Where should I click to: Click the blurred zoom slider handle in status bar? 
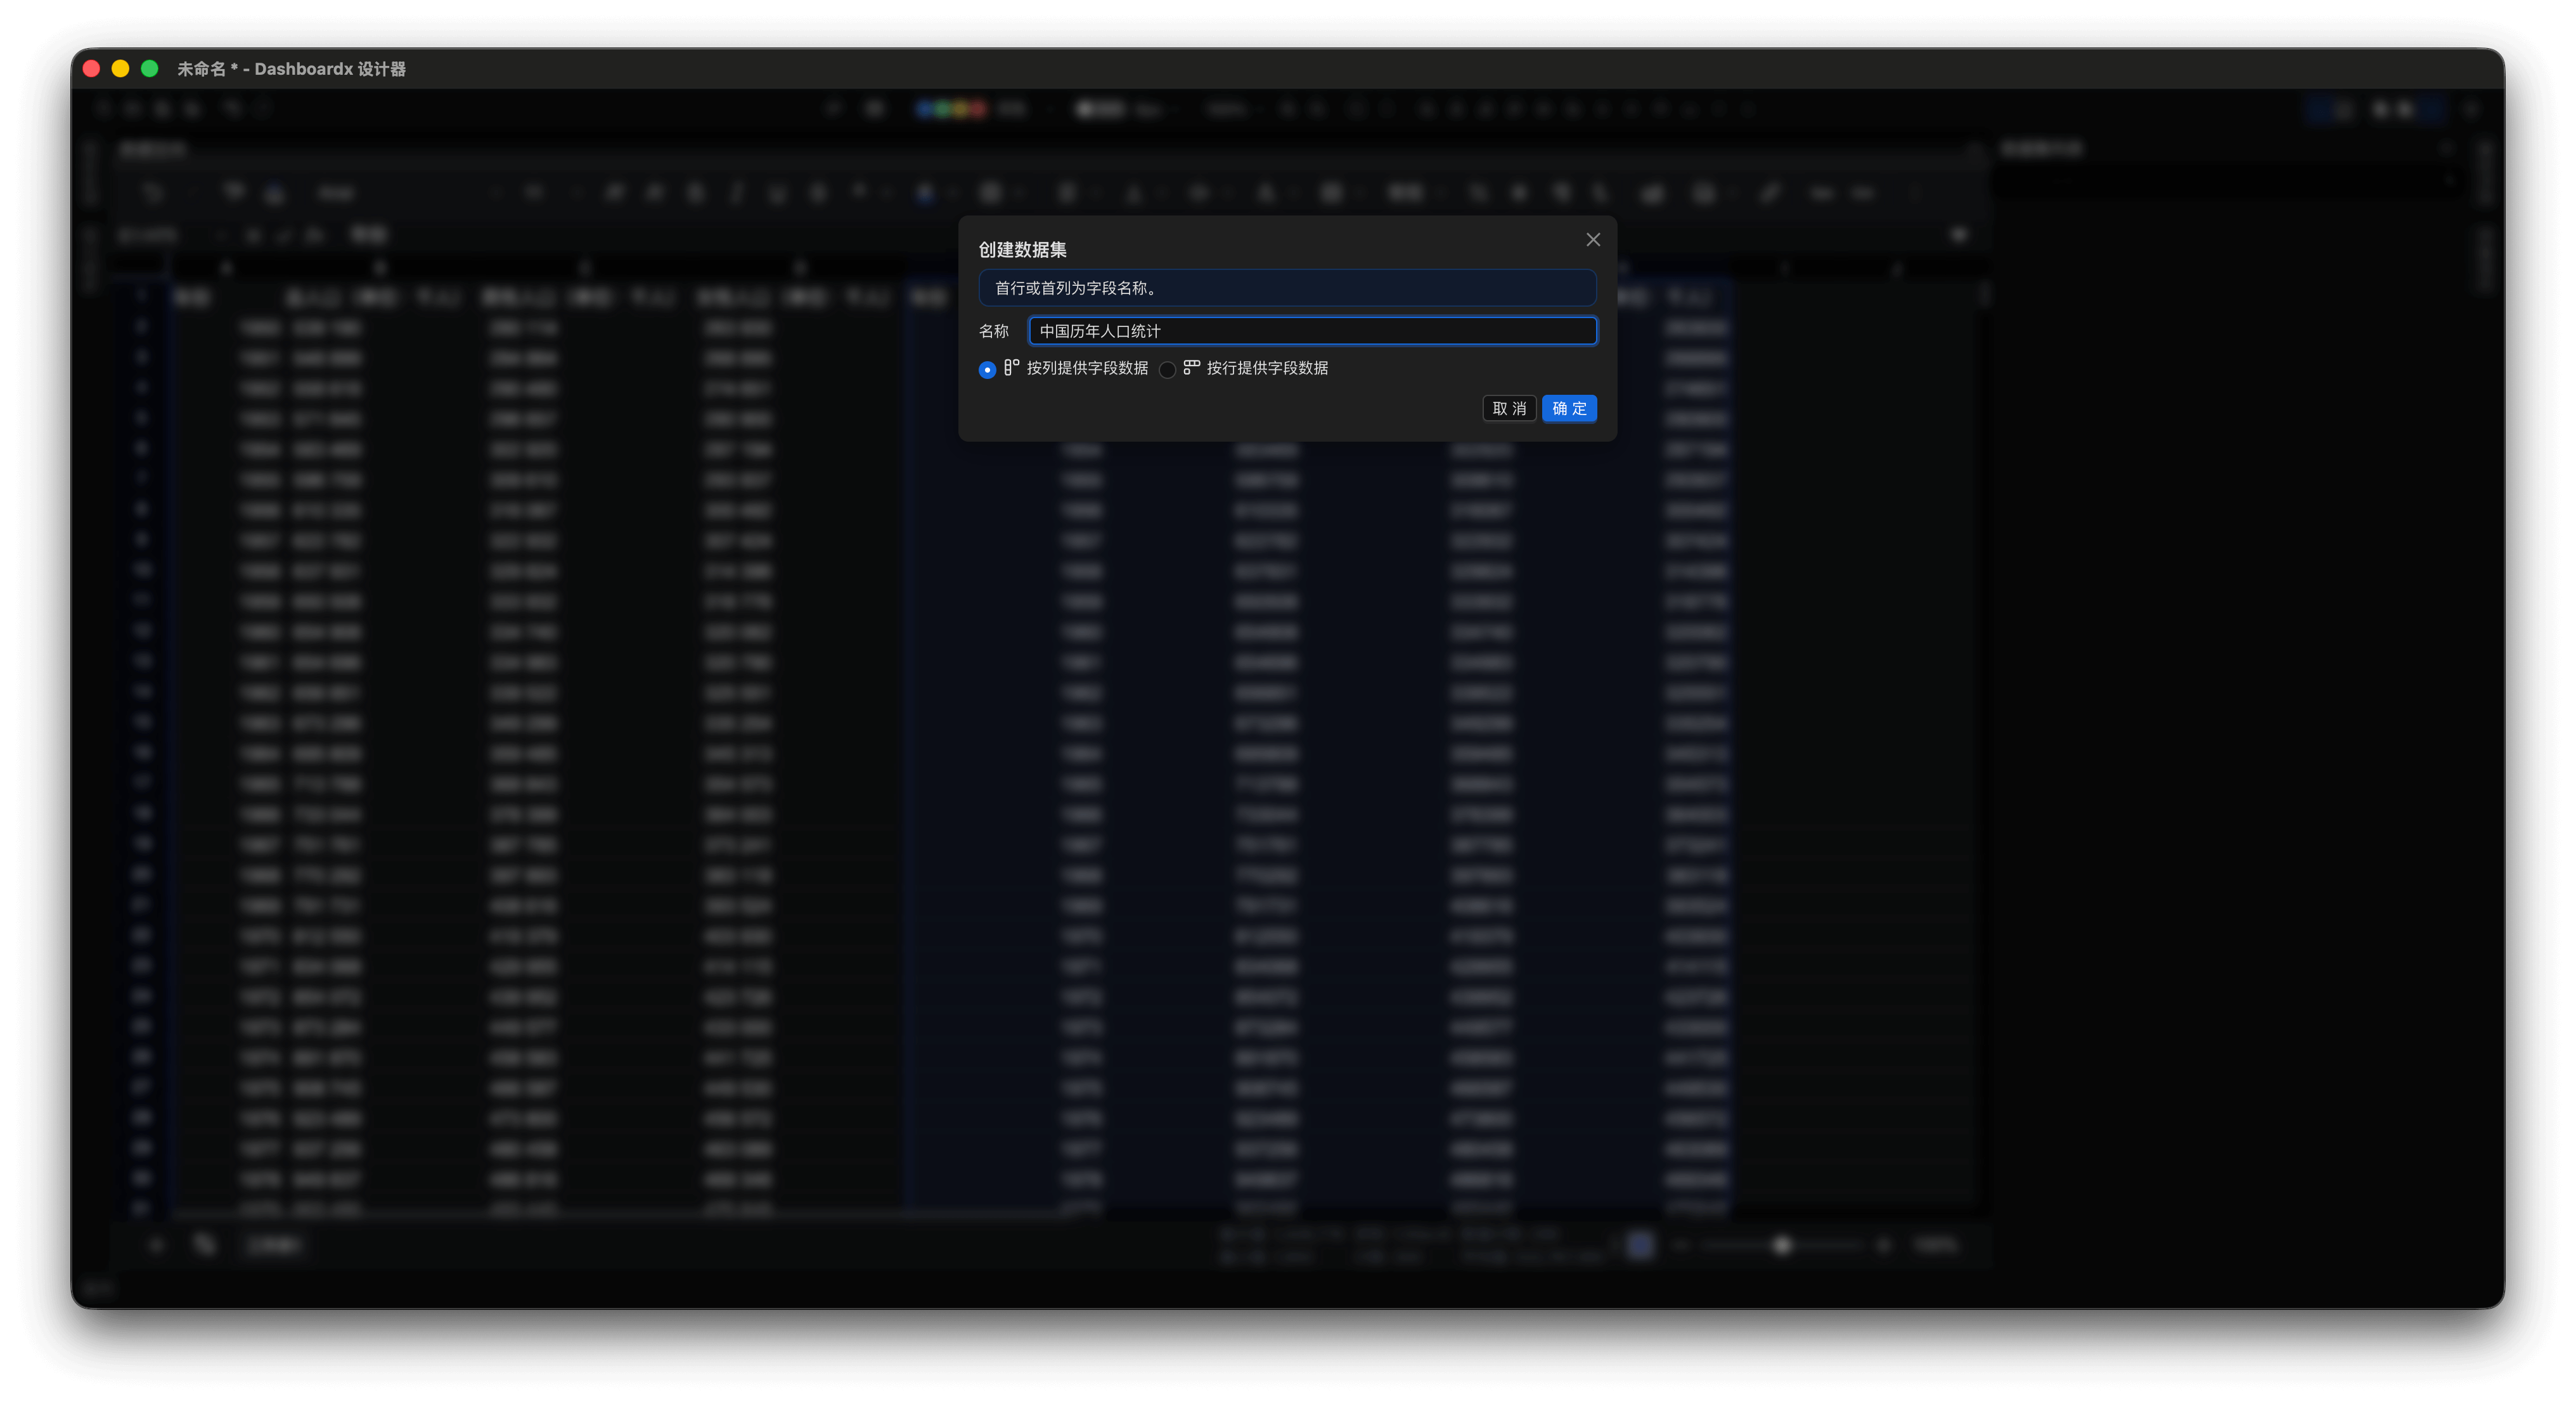tap(1782, 1245)
